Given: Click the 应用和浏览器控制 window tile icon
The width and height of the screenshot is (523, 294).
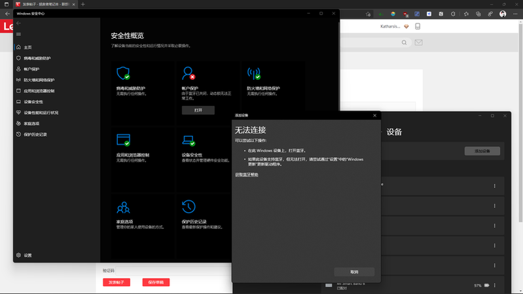Looking at the screenshot, I should [123, 140].
